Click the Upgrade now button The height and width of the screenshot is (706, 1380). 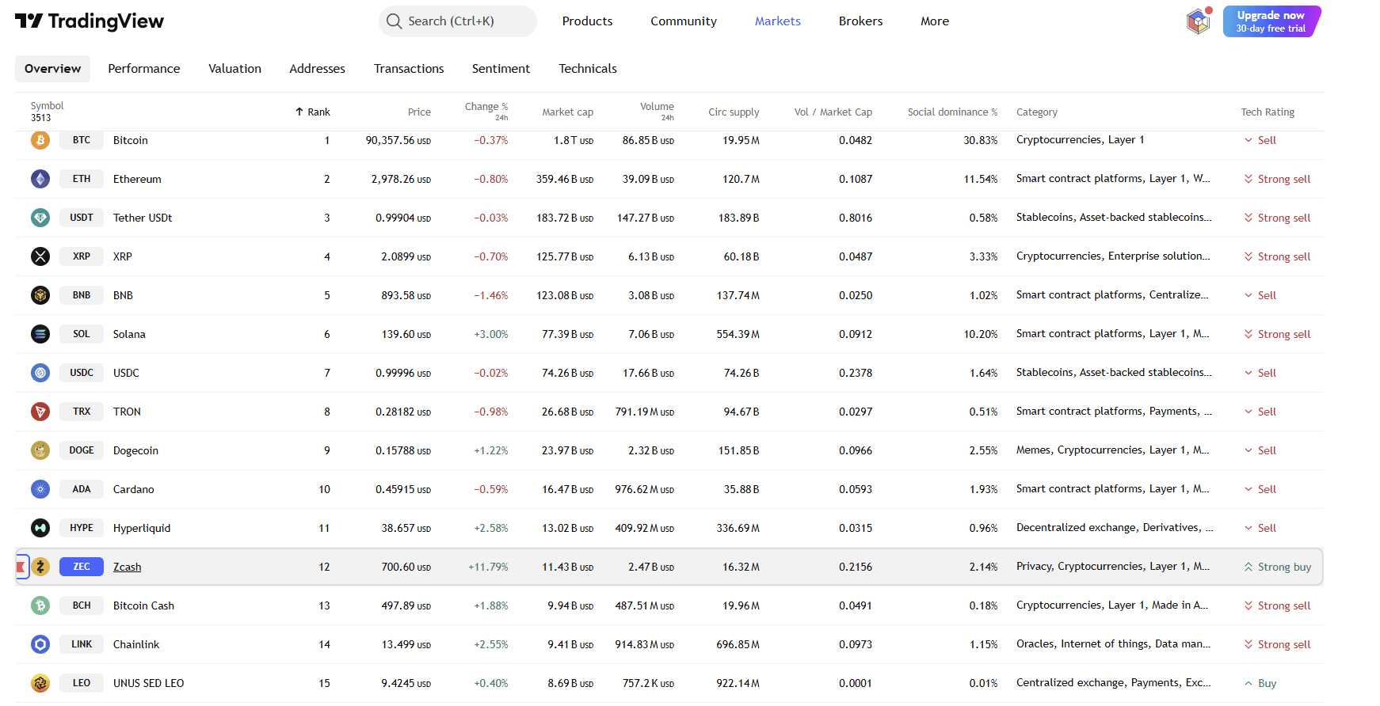coord(1271,21)
